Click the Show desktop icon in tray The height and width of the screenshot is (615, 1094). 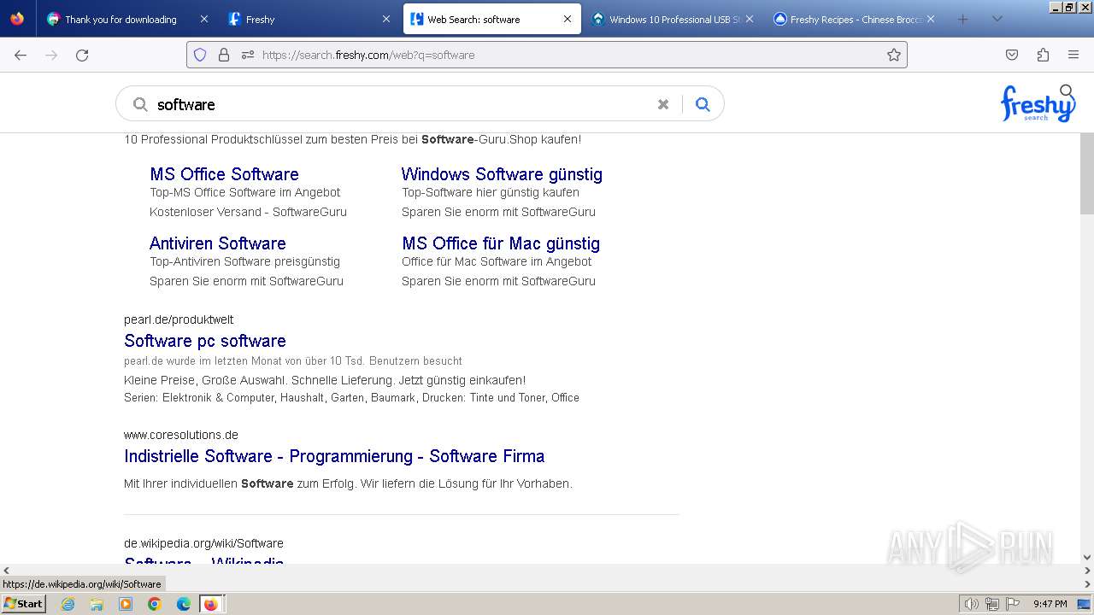coord(1084,604)
